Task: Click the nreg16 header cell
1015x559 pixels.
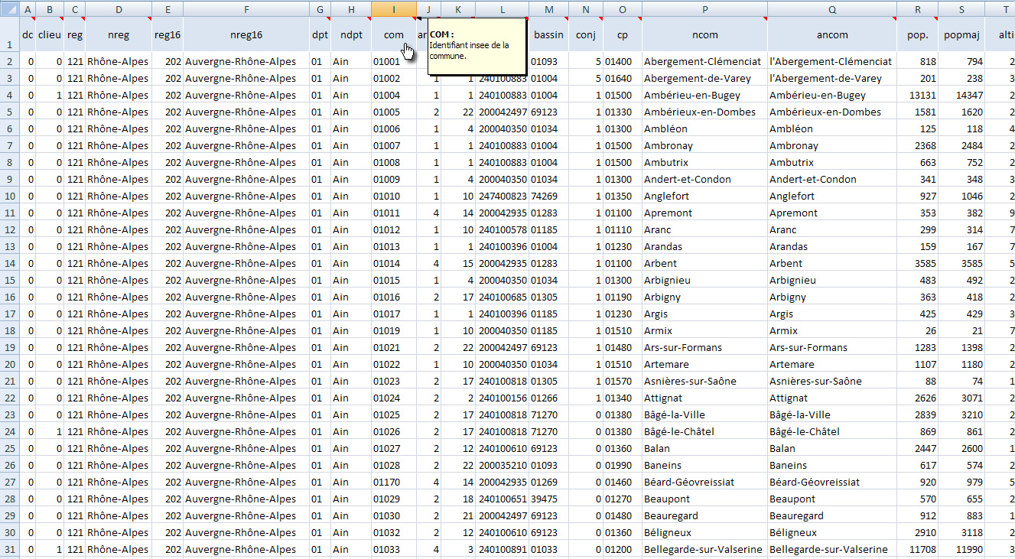Action: click(x=246, y=35)
